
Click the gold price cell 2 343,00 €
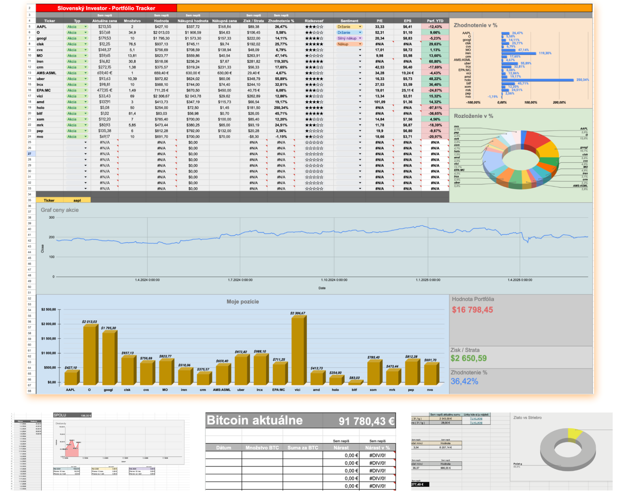[x=445, y=419]
